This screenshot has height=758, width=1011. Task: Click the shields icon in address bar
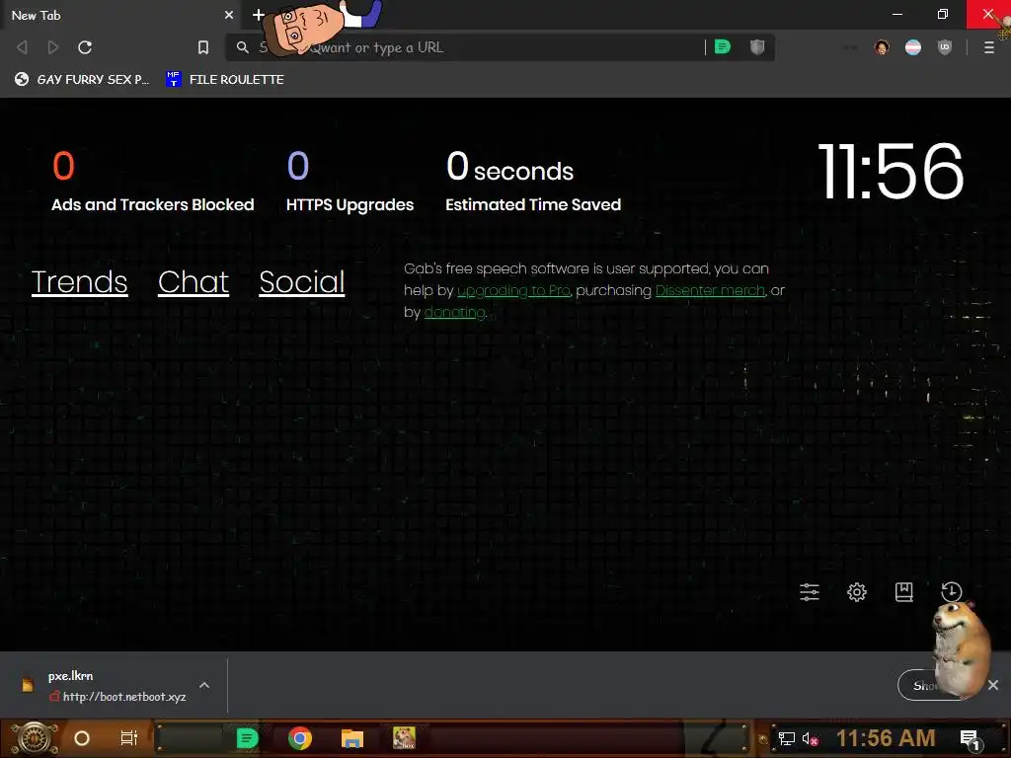pos(757,47)
